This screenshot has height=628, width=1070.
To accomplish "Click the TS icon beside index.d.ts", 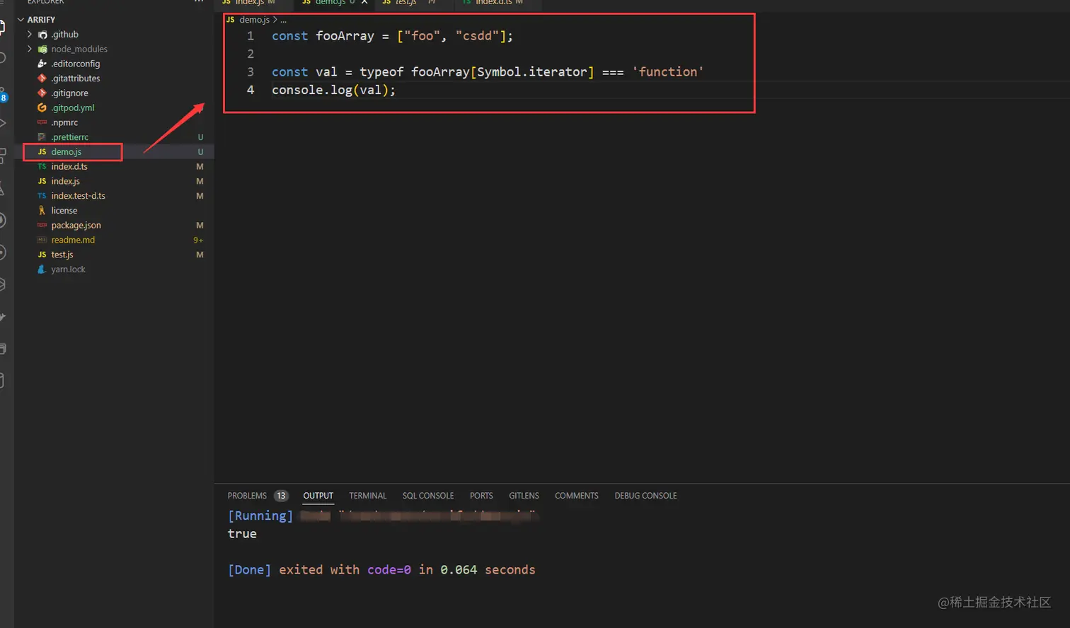I will tap(42, 167).
